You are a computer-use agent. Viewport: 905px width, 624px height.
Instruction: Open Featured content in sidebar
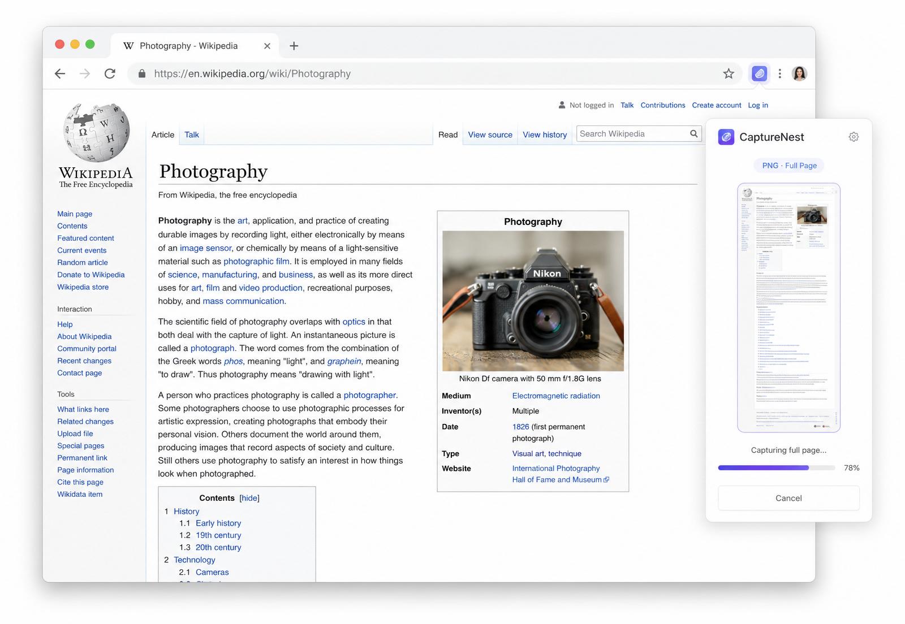click(x=85, y=238)
